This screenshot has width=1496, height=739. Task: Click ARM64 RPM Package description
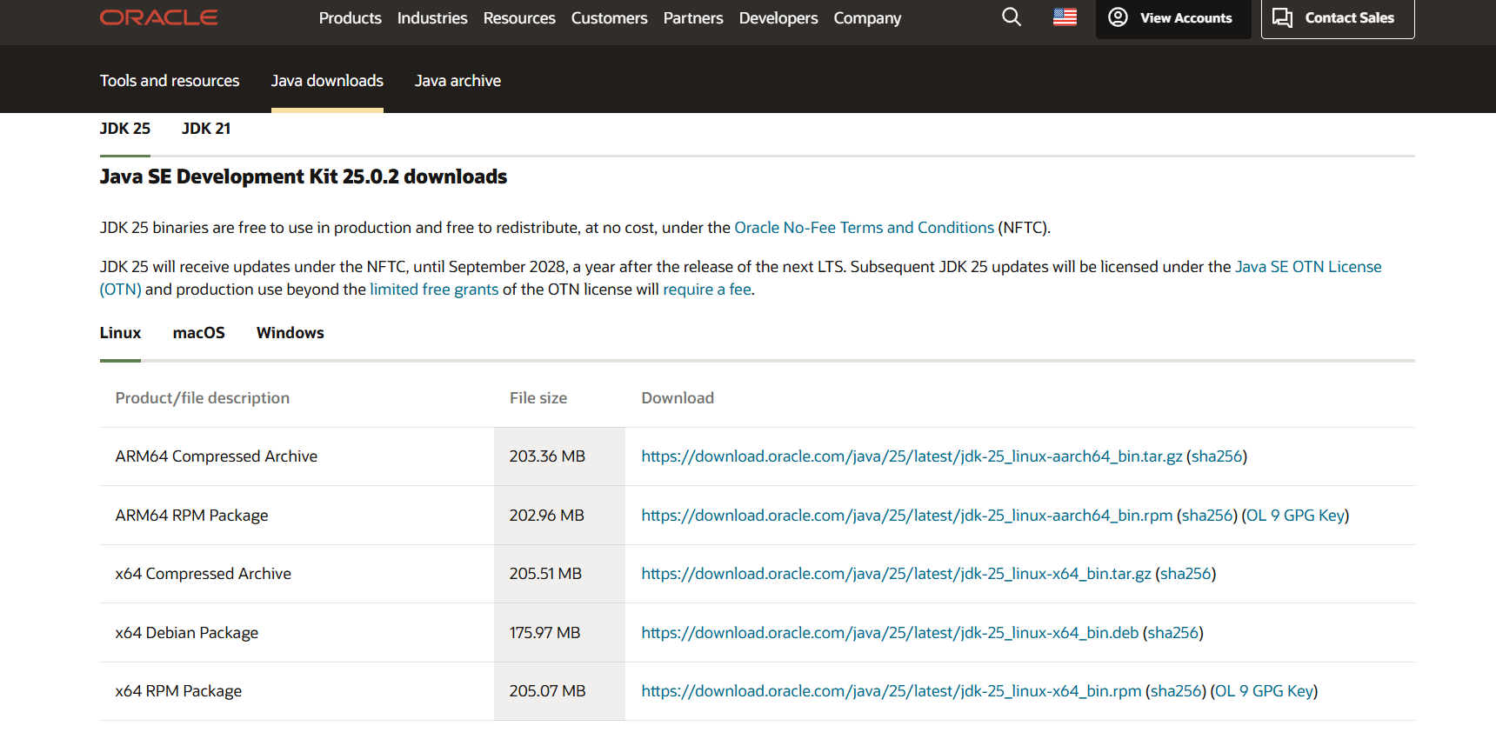[x=191, y=516]
